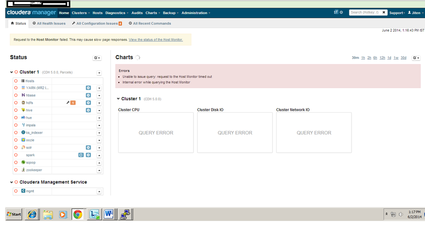Click the ks_indexer service icon

click(23, 133)
